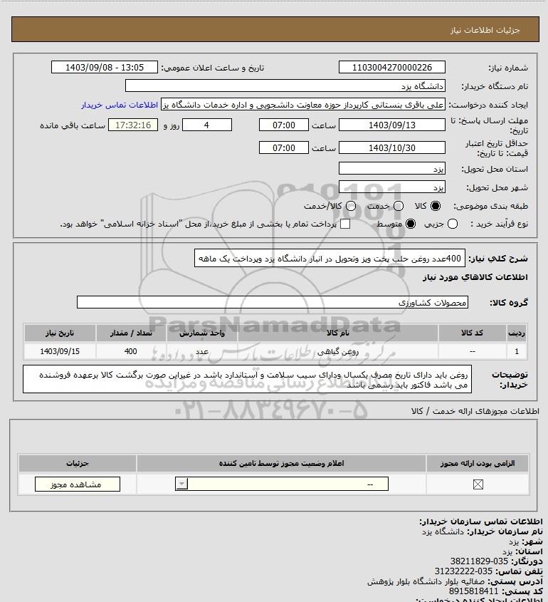Select the کالا radio button
548x602 pixels.
point(436,206)
